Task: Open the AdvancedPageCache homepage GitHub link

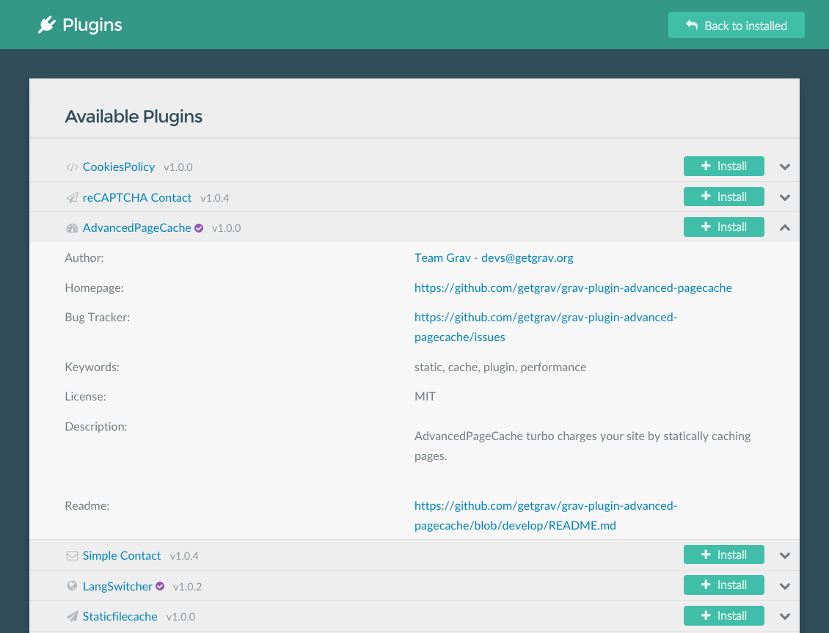Action: [573, 288]
